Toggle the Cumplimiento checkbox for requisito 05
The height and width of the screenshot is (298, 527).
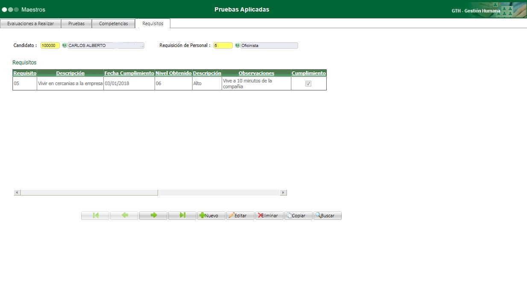click(x=308, y=84)
